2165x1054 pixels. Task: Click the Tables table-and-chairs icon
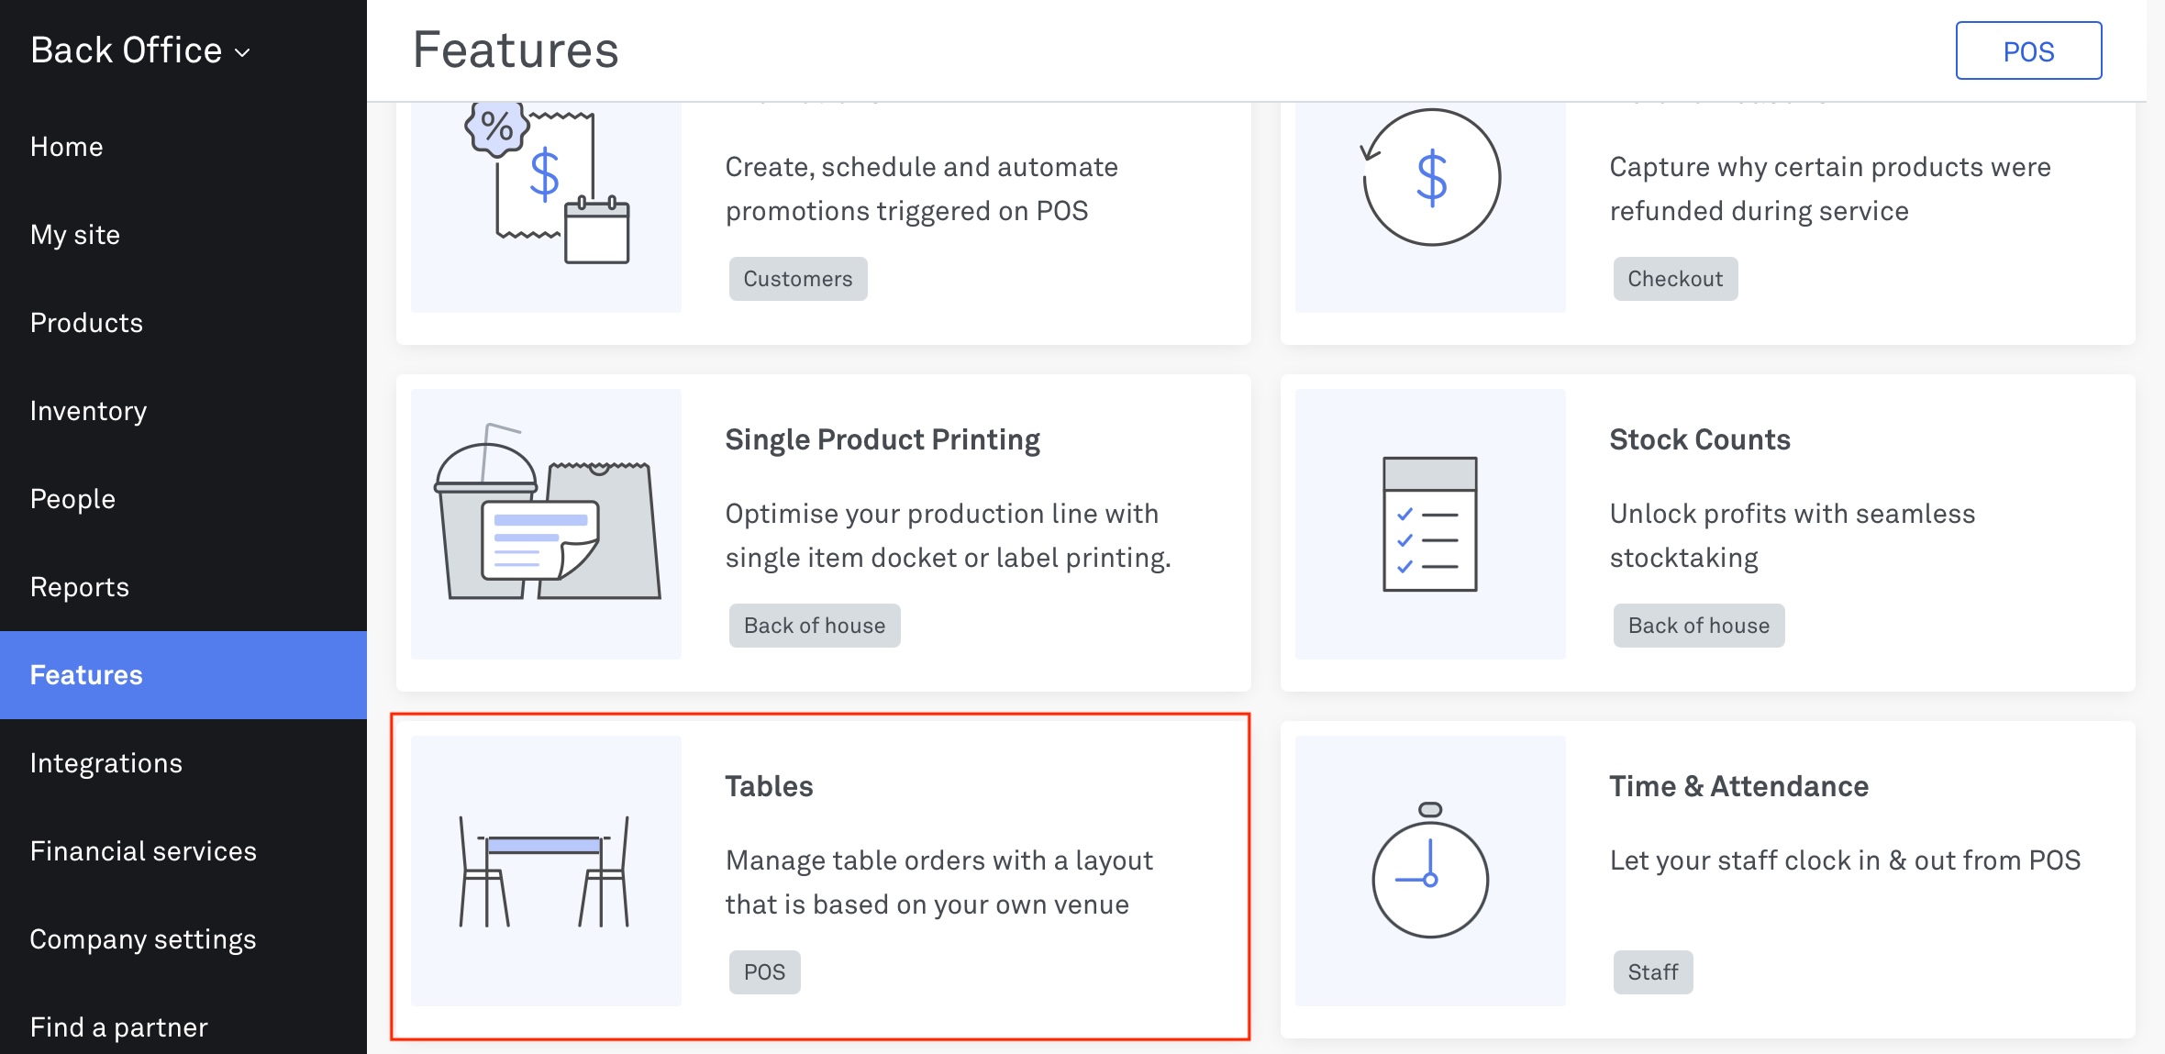[x=544, y=871]
